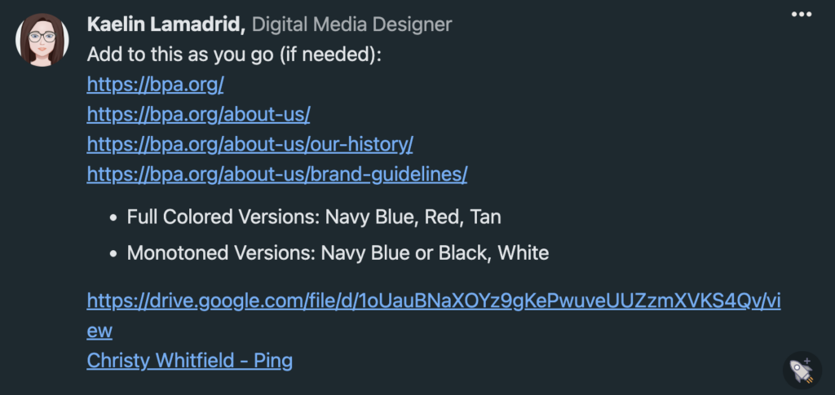Viewport: 835px width, 395px height.
Task: Visit the bpa.org brand-guidelines link
Action: 276,174
